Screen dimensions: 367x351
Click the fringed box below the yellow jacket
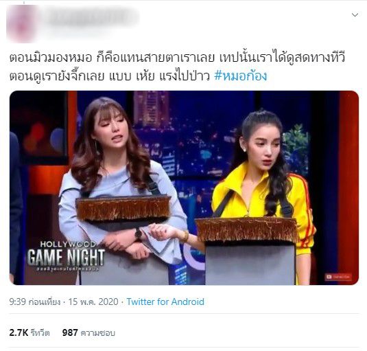(246, 230)
